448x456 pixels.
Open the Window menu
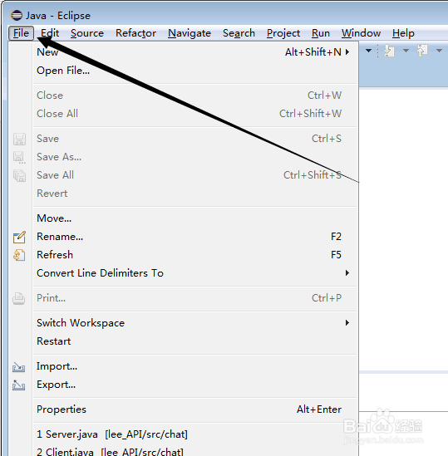click(x=361, y=33)
